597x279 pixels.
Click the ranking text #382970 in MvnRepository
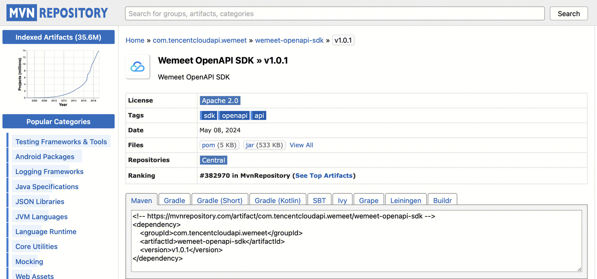click(x=245, y=175)
